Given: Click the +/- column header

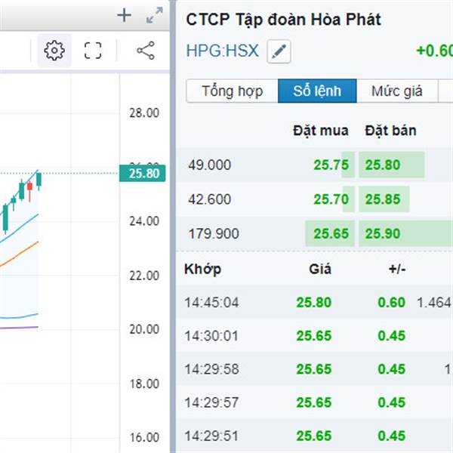Looking at the screenshot, I should 397,270.
